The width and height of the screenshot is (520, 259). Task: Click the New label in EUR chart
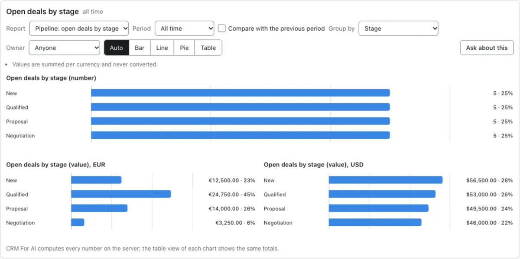tap(12, 180)
